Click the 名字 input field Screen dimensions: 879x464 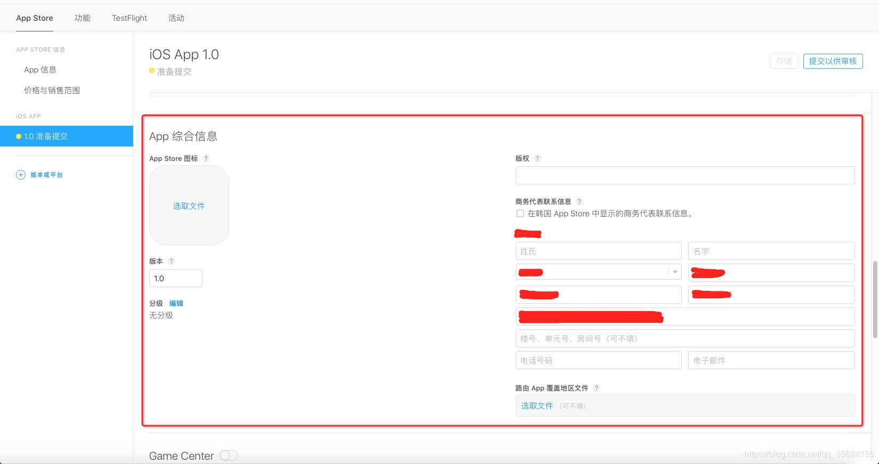point(771,251)
